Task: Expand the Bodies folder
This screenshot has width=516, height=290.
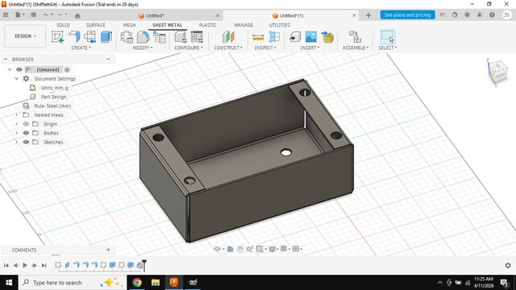Action: pos(17,133)
